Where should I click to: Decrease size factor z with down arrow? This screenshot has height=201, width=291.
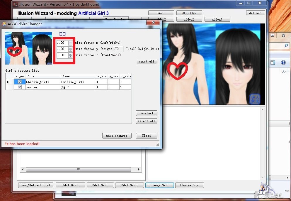[70, 56]
